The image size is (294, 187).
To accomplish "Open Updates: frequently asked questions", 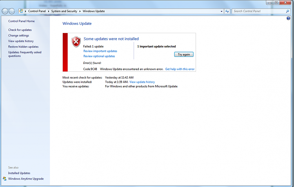I will (x=25, y=54).
